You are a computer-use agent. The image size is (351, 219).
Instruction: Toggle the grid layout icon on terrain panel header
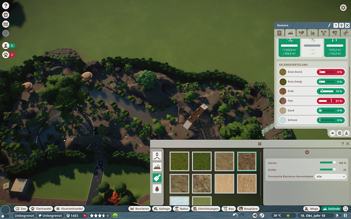[x=260, y=144]
